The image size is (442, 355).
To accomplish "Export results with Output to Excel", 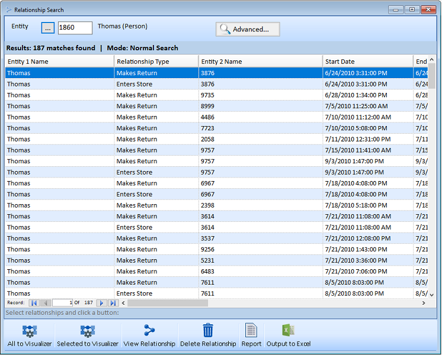I will (288, 335).
